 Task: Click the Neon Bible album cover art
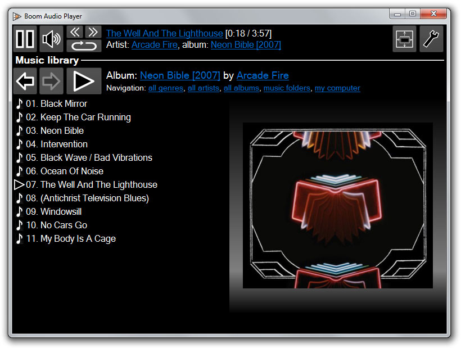(x=337, y=205)
